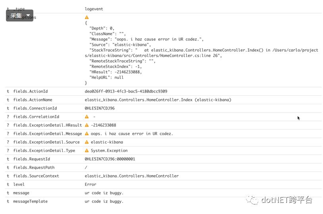Click the "HelpURL": null JSON line
The image size is (323, 214).
106,78
